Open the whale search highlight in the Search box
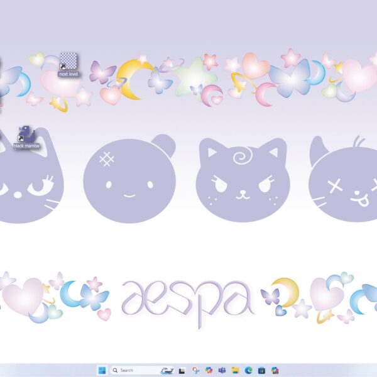The height and width of the screenshot is (377, 377). [167, 371]
